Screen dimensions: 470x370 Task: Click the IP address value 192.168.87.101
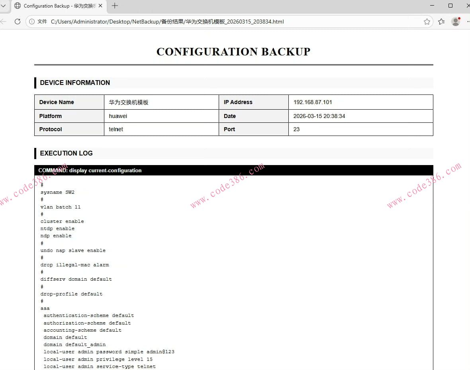click(313, 102)
